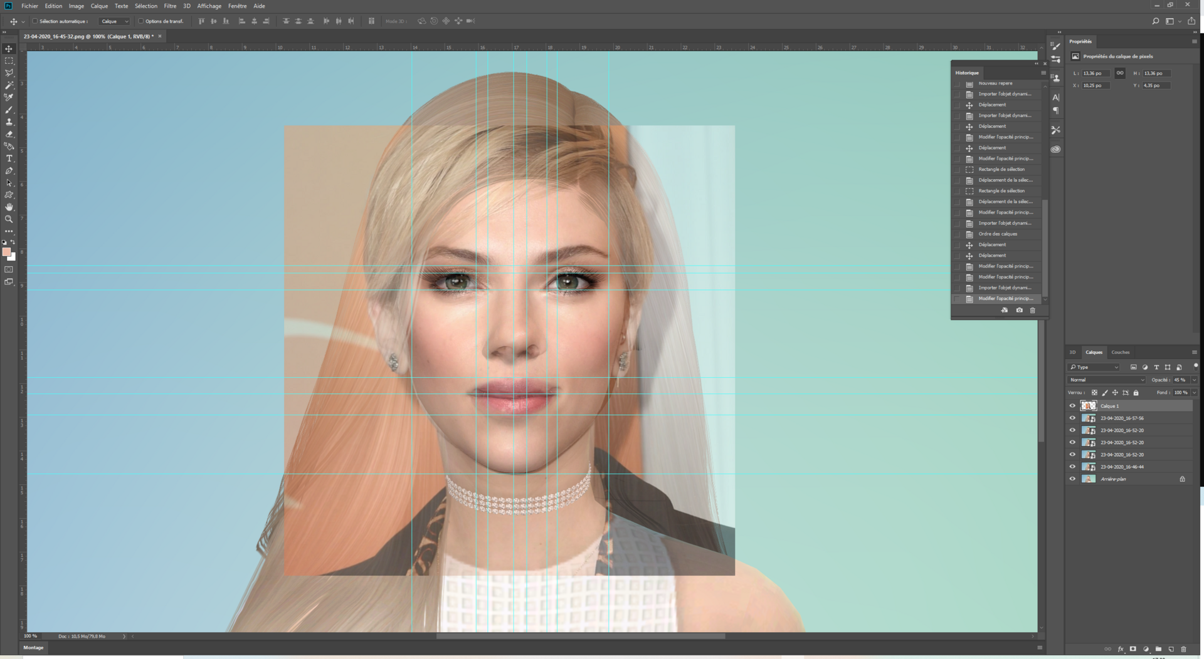
Task: Select the Eraser tool
Action: [x=9, y=134]
